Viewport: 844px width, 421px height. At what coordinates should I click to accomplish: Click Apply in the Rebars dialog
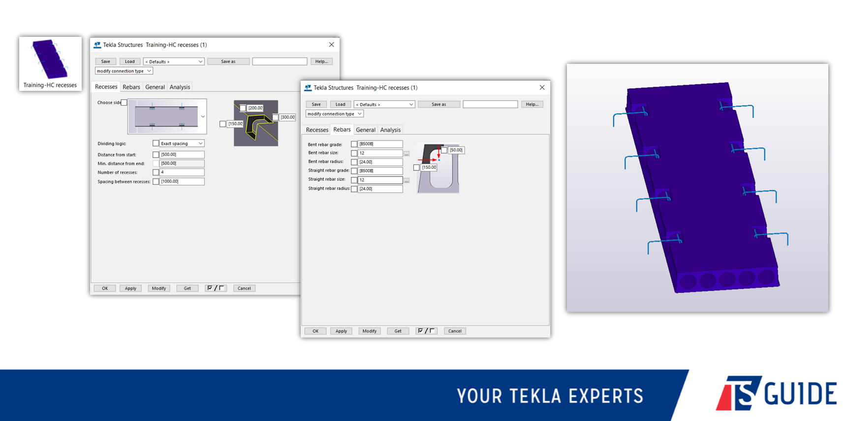click(x=341, y=331)
